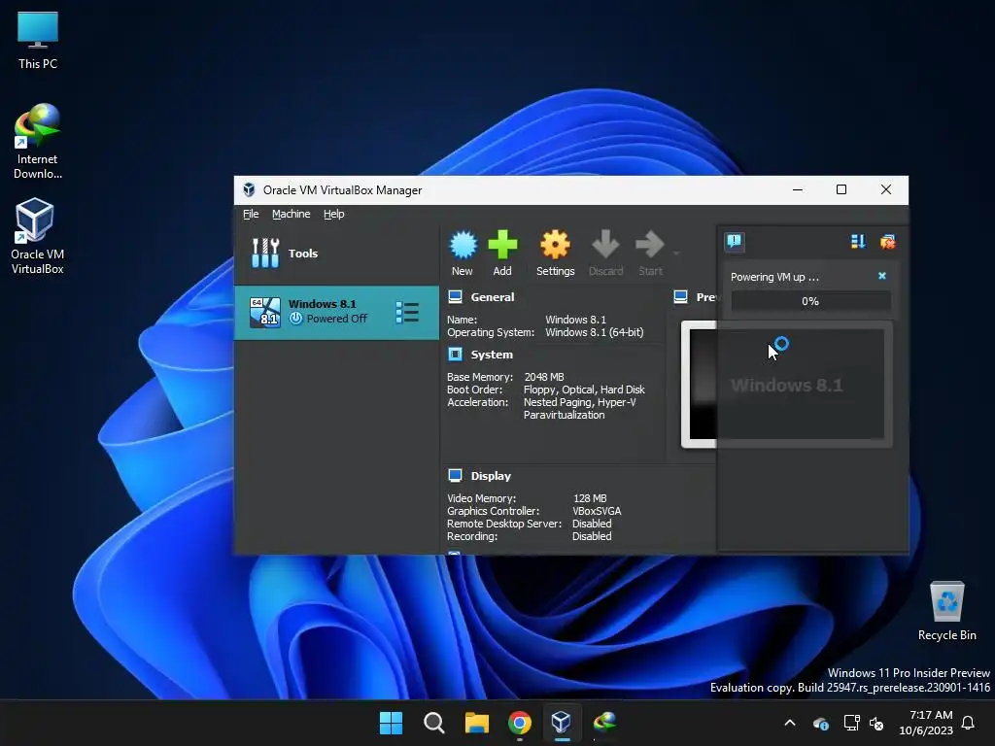Open Google Chrome from taskbar
This screenshot has width=995, height=746.
519,723
